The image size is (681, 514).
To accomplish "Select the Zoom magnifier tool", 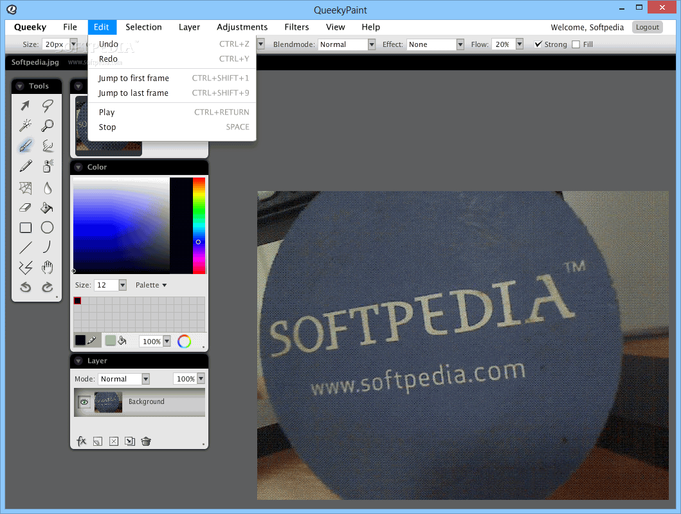I will (x=48, y=125).
